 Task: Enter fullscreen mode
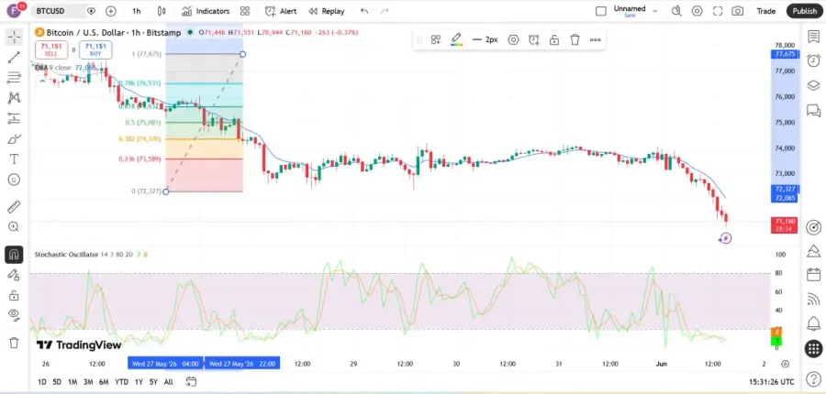coord(718,11)
